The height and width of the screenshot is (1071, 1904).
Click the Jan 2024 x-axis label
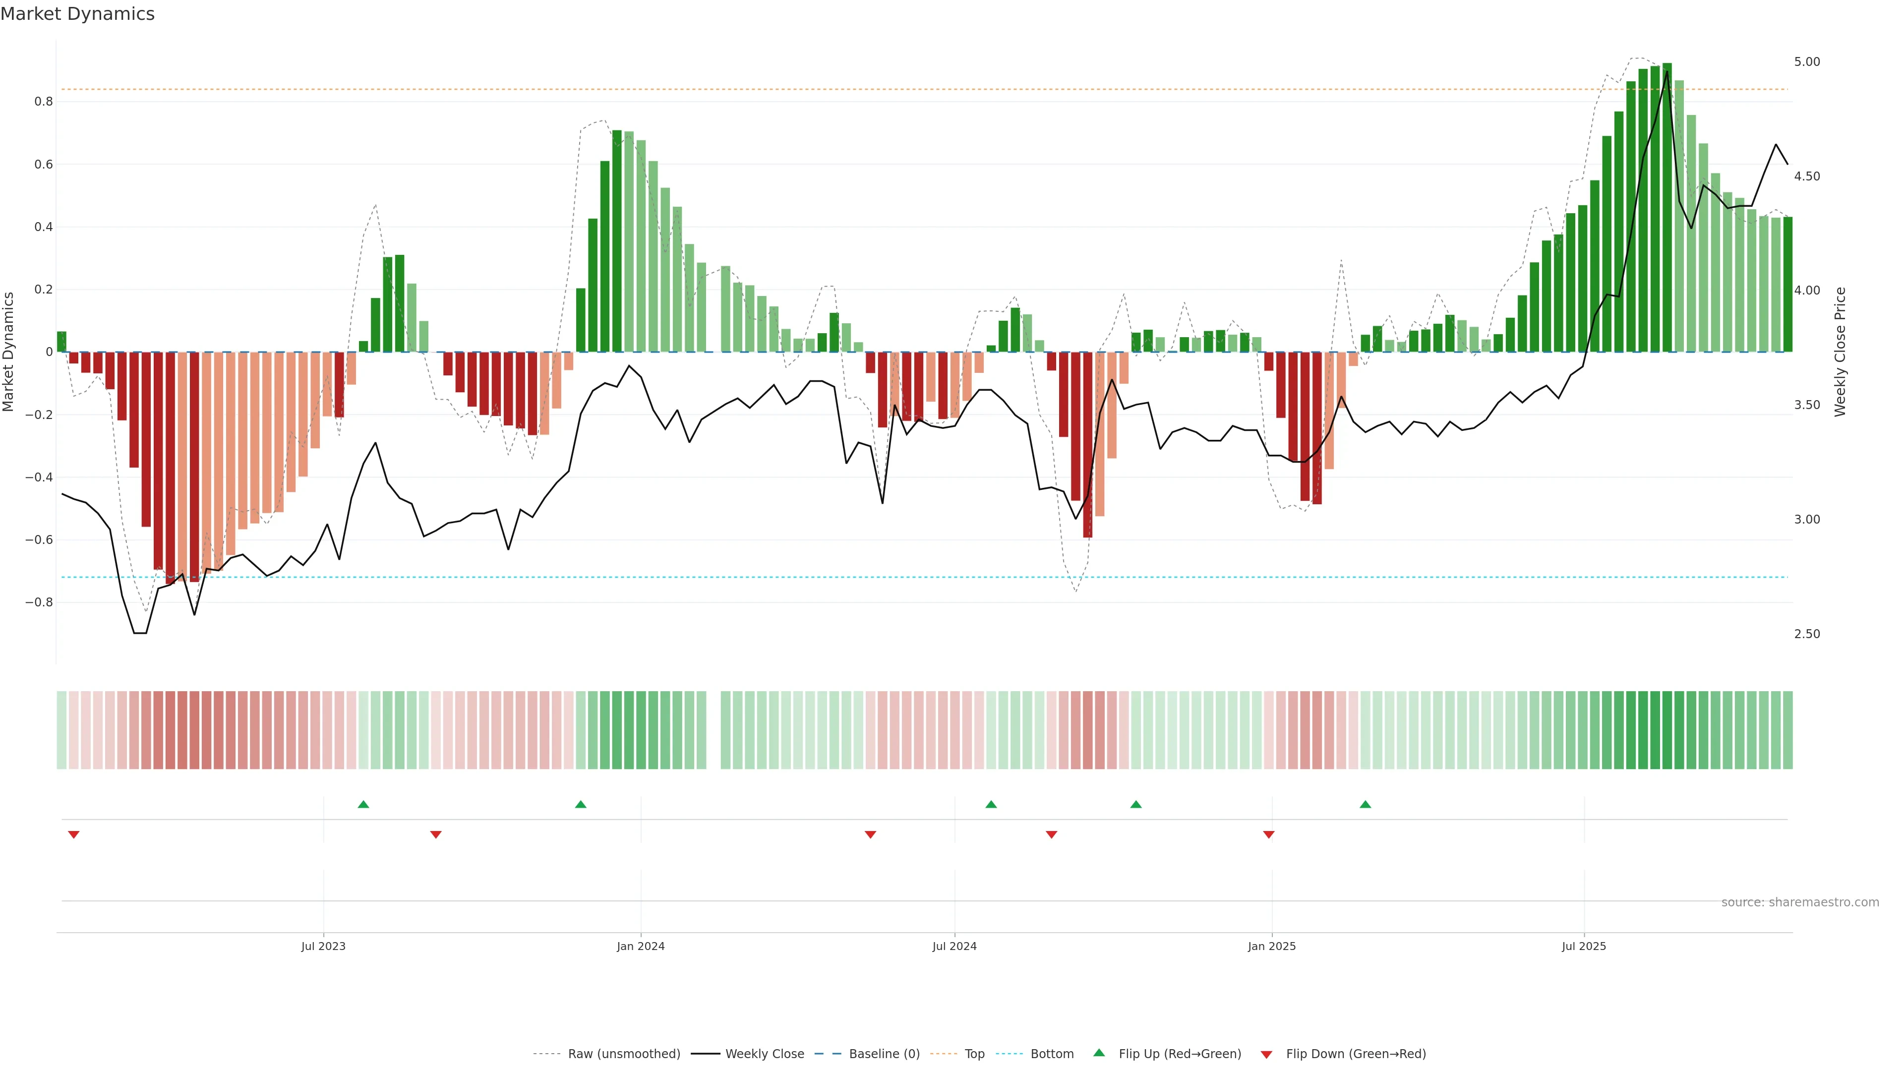[641, 946]
